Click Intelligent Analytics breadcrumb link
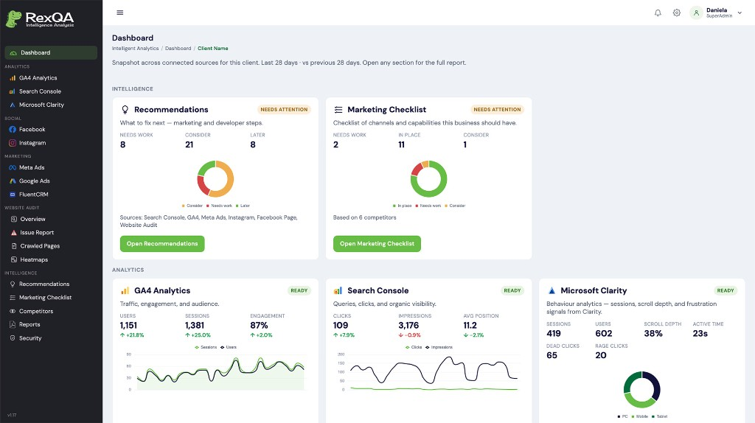755x423 pixels. pos(136,48)
